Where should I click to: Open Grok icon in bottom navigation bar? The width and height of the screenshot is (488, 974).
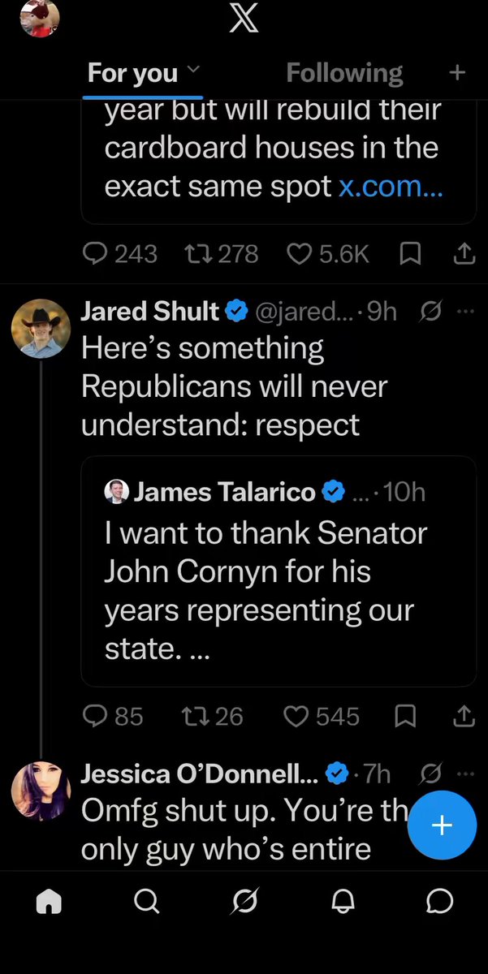point(244,900)
